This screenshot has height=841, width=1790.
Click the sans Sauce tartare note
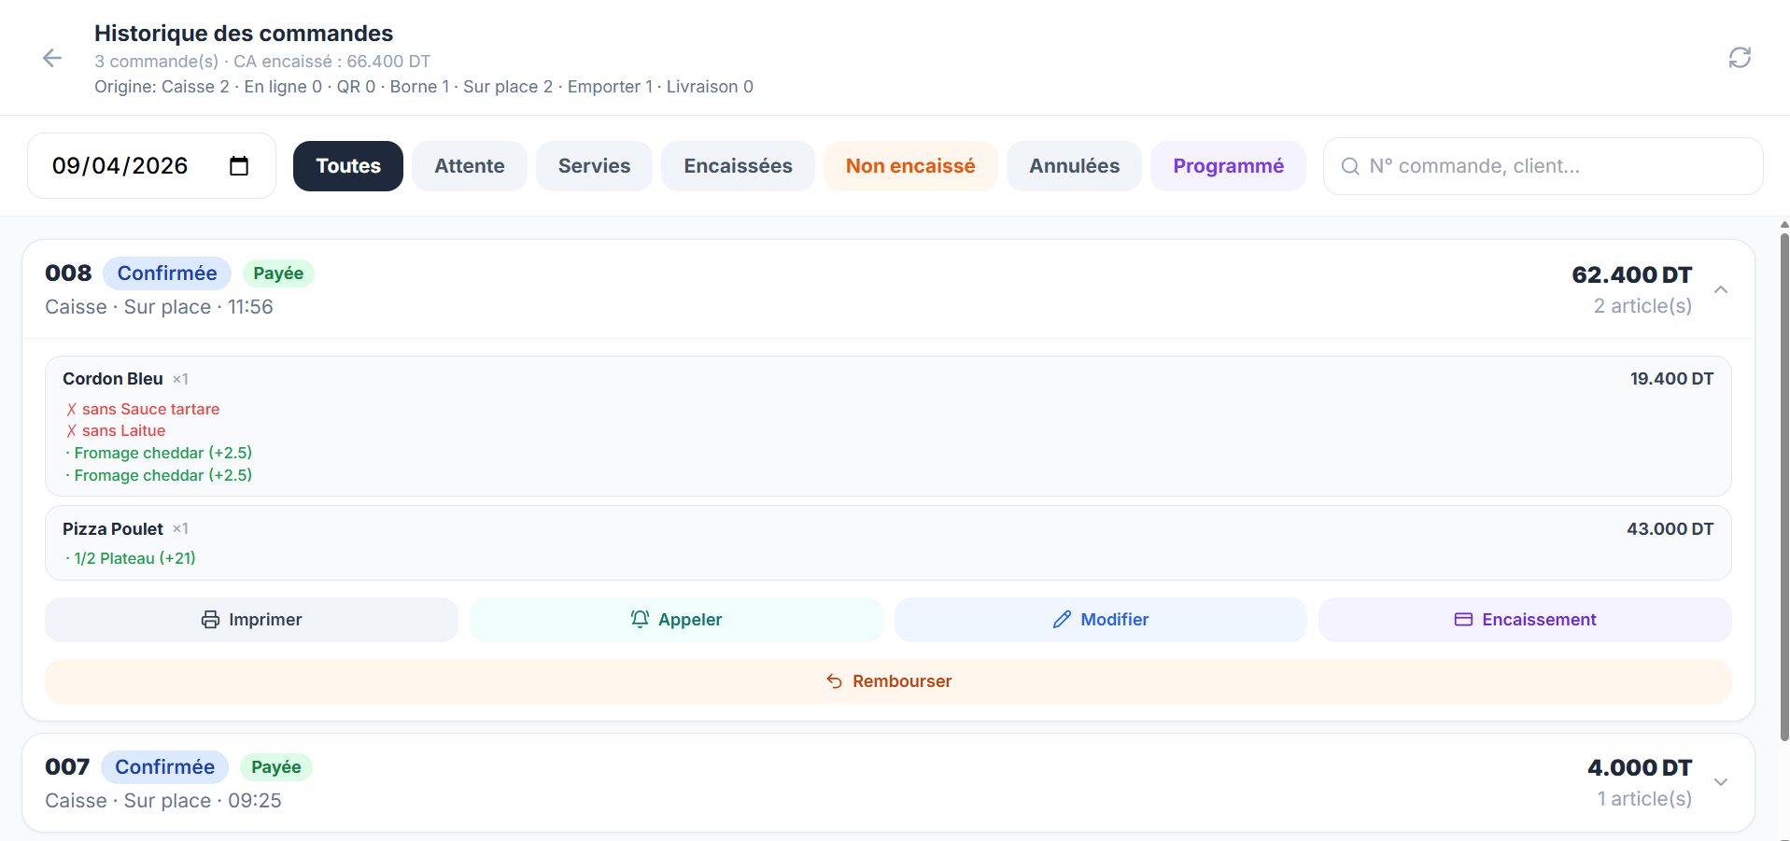(x=143, y=409)
